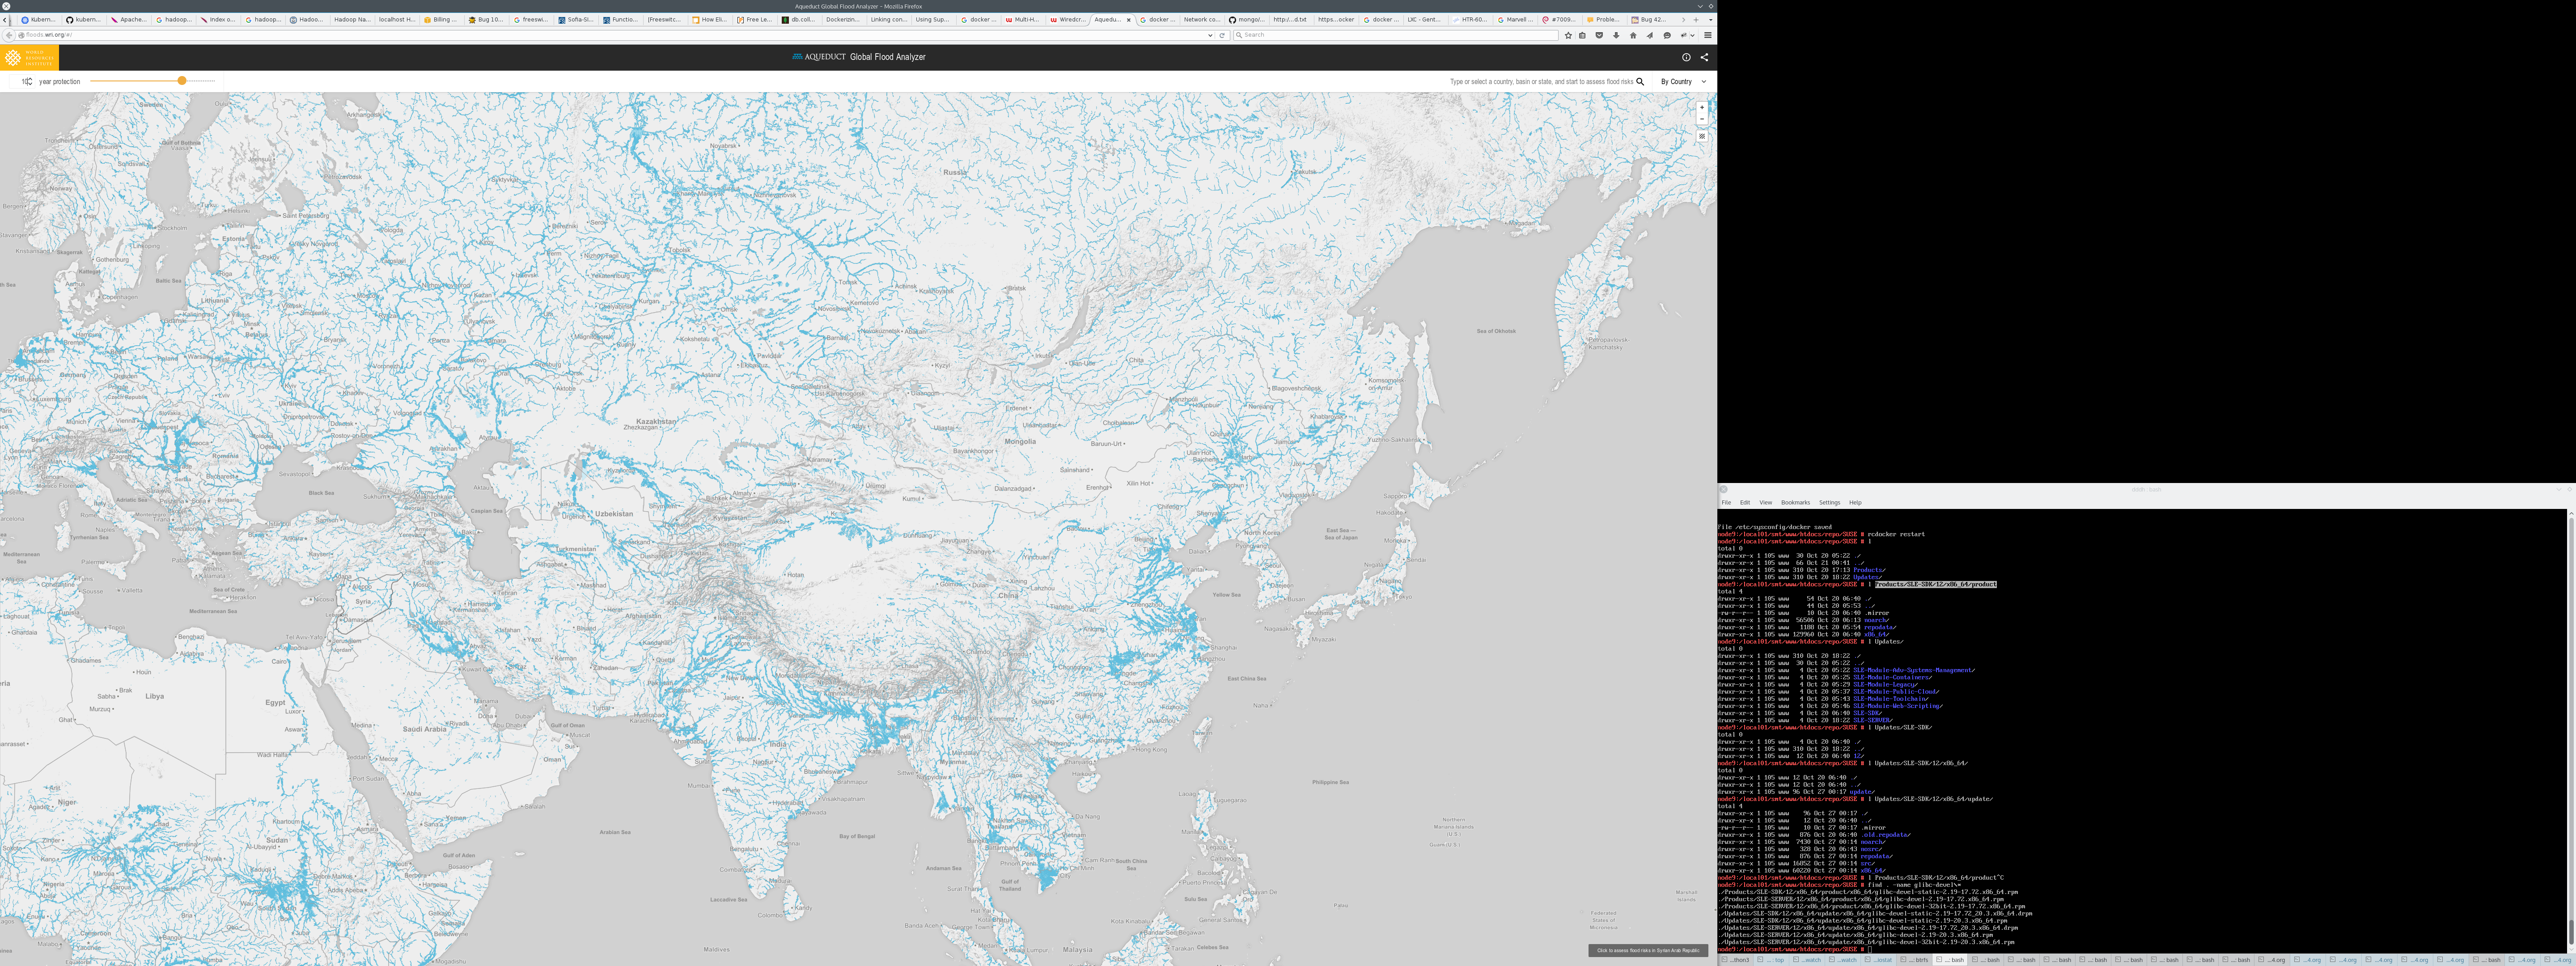Expand the URL bar history dropdown arrow
This screenshot has height=966, width=2576.
(1210, 35)
